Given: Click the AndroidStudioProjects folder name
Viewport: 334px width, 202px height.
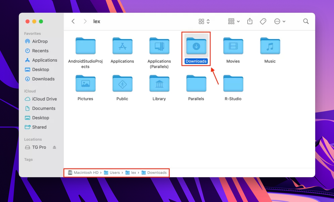Looking at the screenshot, I should tap(85, 64).
